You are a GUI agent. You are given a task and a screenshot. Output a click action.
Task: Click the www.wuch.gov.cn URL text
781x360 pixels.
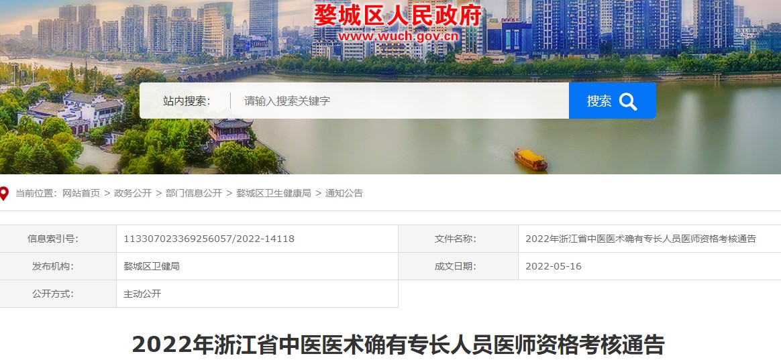pyautogui.click(x=398, y=36)
